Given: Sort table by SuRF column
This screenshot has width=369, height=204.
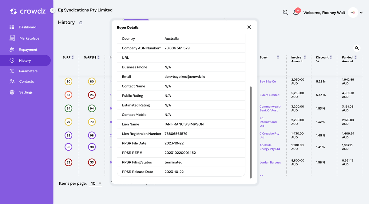Looking at the screenshot, I should (73, 57).
